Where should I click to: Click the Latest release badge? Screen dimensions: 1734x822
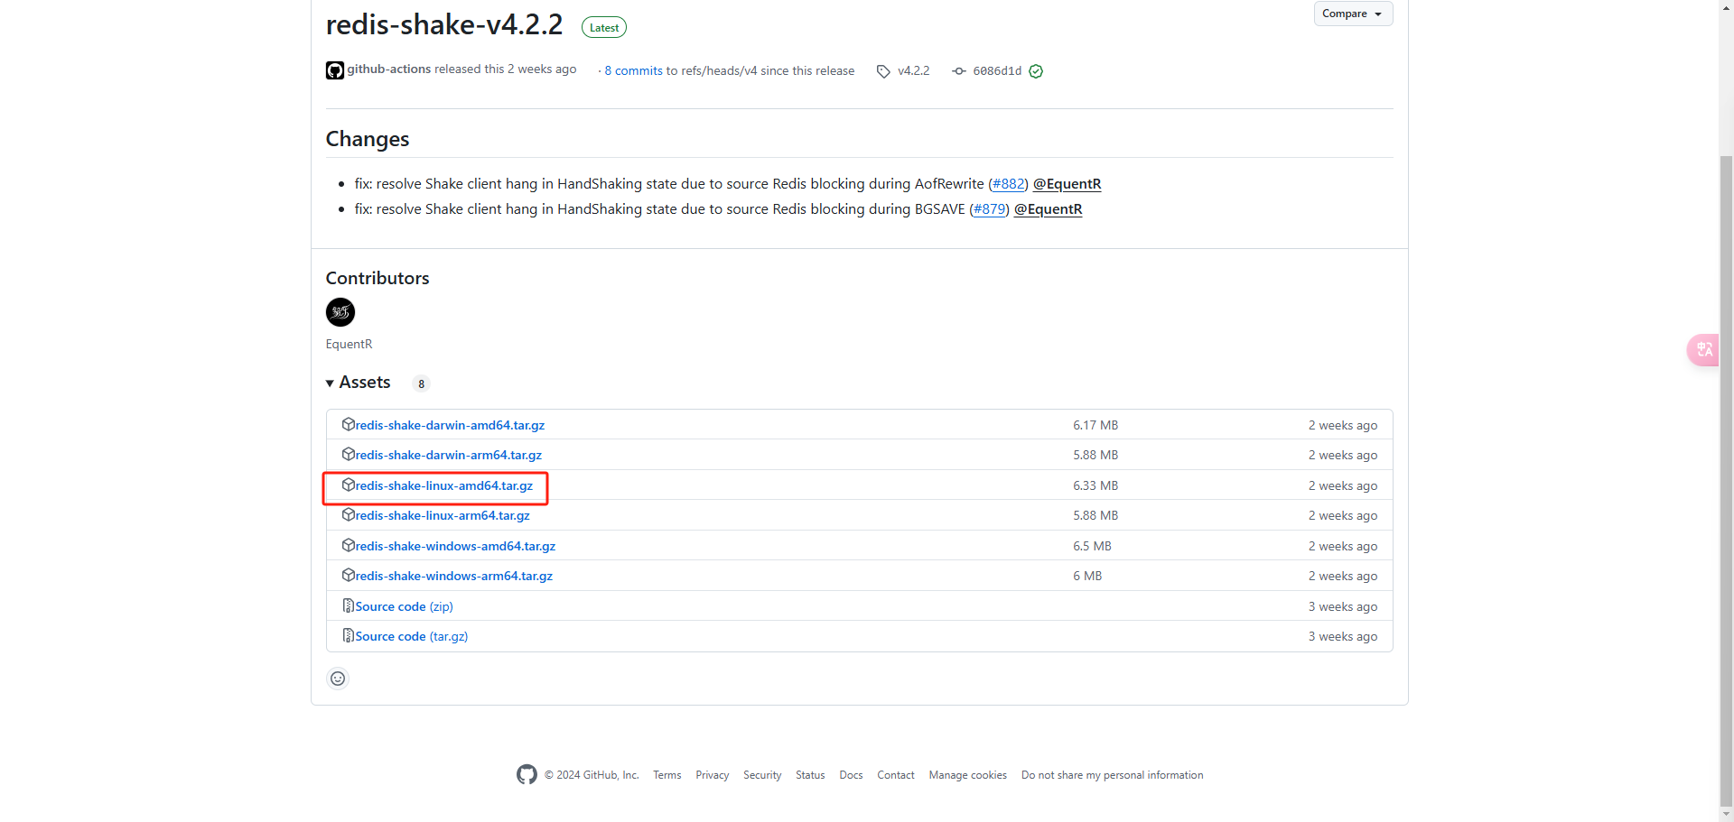604,28
